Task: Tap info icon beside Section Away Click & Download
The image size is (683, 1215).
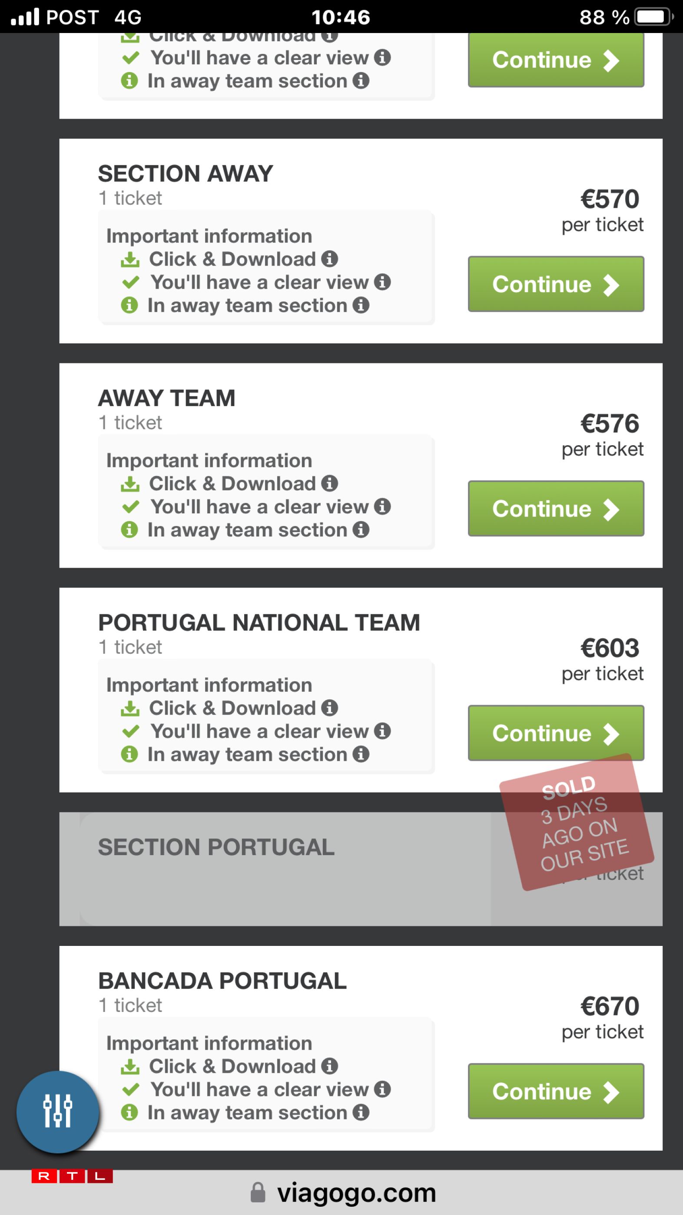Action: (329, 259)
